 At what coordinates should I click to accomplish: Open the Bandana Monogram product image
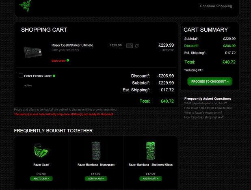[x=96, y=151]
